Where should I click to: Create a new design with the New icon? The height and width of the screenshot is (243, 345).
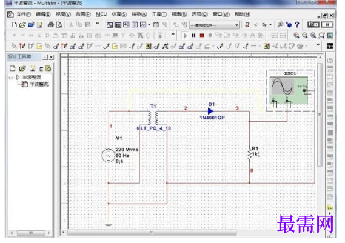click(x=15, y=25)
